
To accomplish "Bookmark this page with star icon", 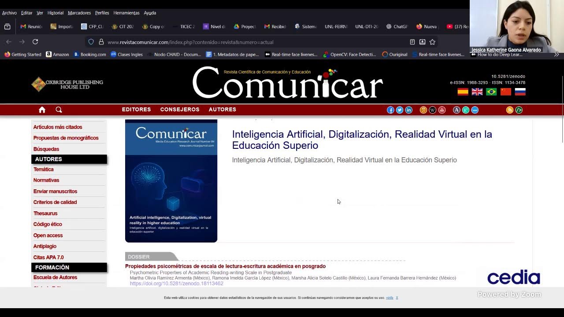I will [x=432, y=42].
